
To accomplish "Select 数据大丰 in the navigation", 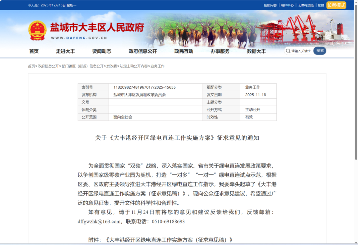I will tap(257, 51).
